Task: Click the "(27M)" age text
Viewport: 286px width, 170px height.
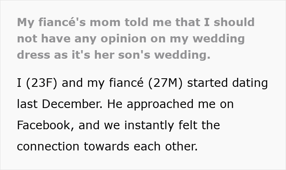Action: [x=167, y=83]
